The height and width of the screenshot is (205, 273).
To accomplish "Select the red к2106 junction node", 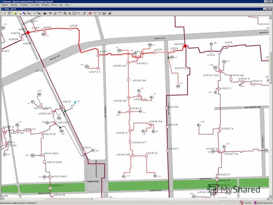I will coord(185,46).
